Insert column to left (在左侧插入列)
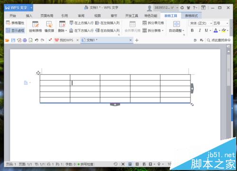 pyautogui.click(x=108, y=23)
